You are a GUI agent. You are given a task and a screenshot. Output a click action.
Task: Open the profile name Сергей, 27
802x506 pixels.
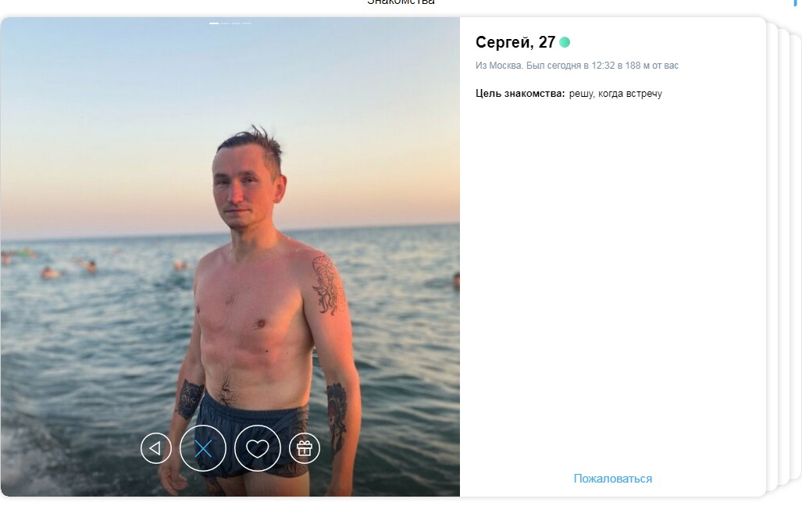pyautogui.click(x=515, y=42)
